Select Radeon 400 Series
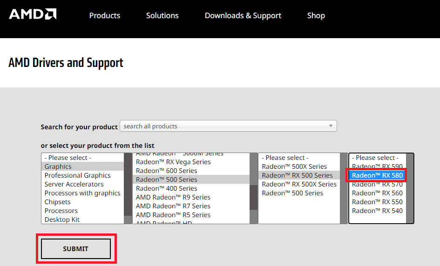This screenshot has width=440, height=266. (x=191, y=188)
